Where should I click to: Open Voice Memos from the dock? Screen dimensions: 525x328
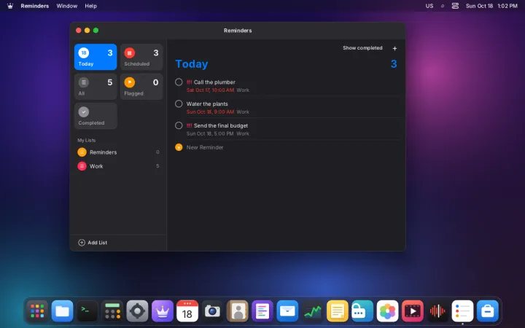click(x=437, y=311)
